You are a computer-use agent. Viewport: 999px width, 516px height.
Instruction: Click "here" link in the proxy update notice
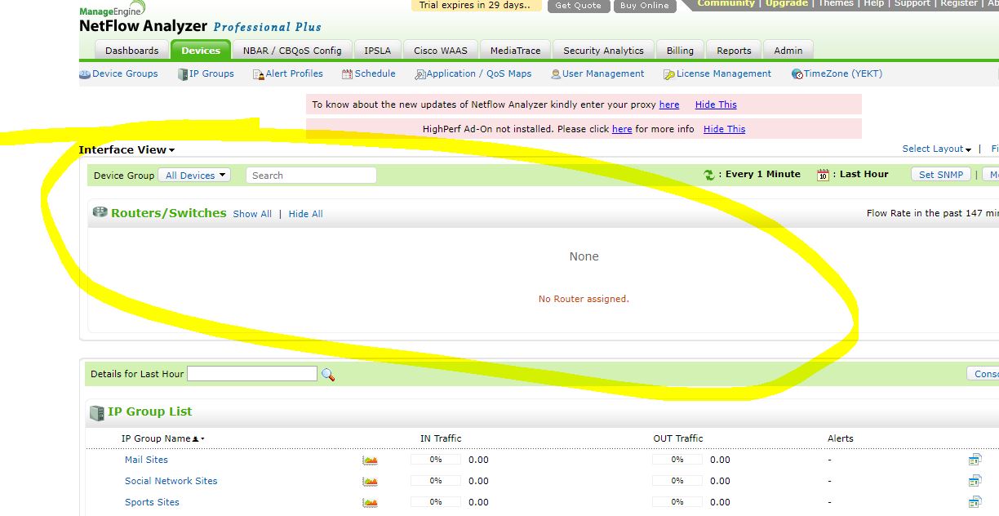[x=669, y=105]
